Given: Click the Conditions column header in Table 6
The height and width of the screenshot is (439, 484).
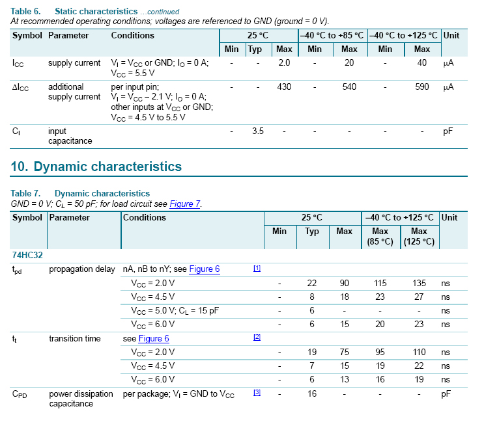Looking at the screenshot, I should coord(132,34).
